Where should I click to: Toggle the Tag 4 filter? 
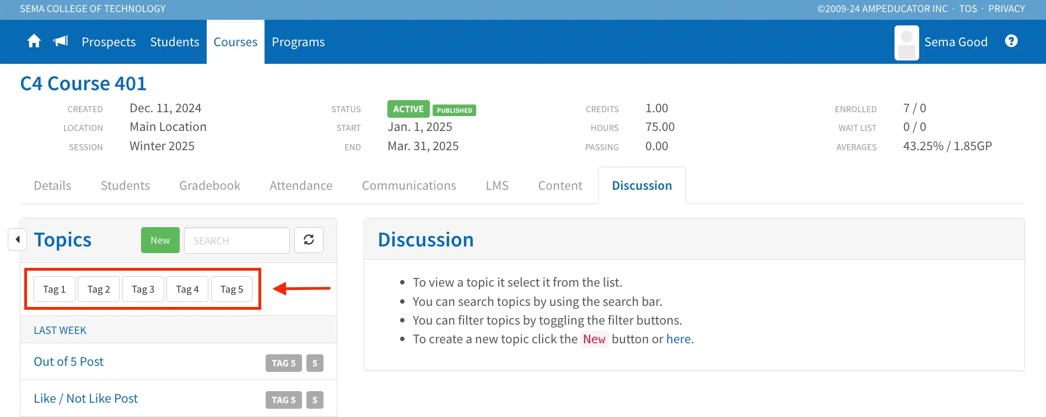point(187,289)
